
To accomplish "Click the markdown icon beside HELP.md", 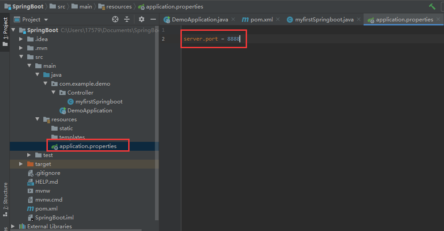I will pyautogui.click(x=30, y=182).
